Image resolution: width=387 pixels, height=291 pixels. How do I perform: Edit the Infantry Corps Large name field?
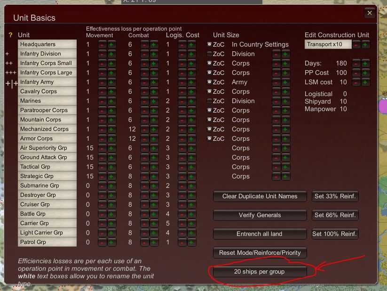coord(47,73)
